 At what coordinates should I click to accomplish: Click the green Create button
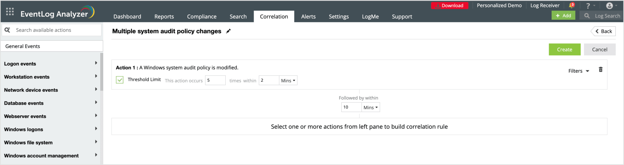click(564, 50)
